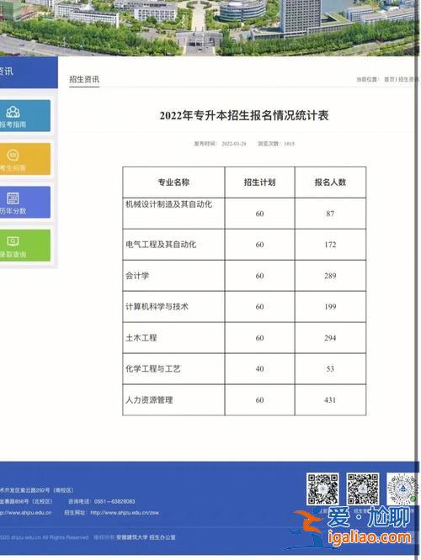Click the plan value 60 for 土木工程
The width and height of the screenshot is (421, 560).
259,338
